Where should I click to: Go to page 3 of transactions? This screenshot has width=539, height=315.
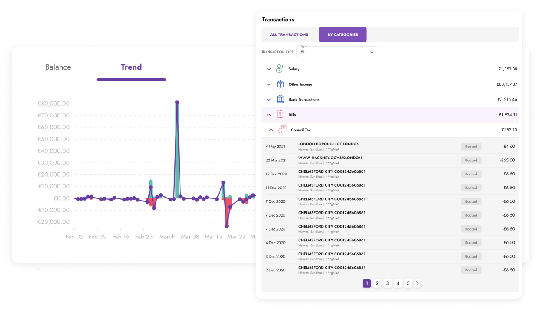pyautogui.click(x=387, y=284)
